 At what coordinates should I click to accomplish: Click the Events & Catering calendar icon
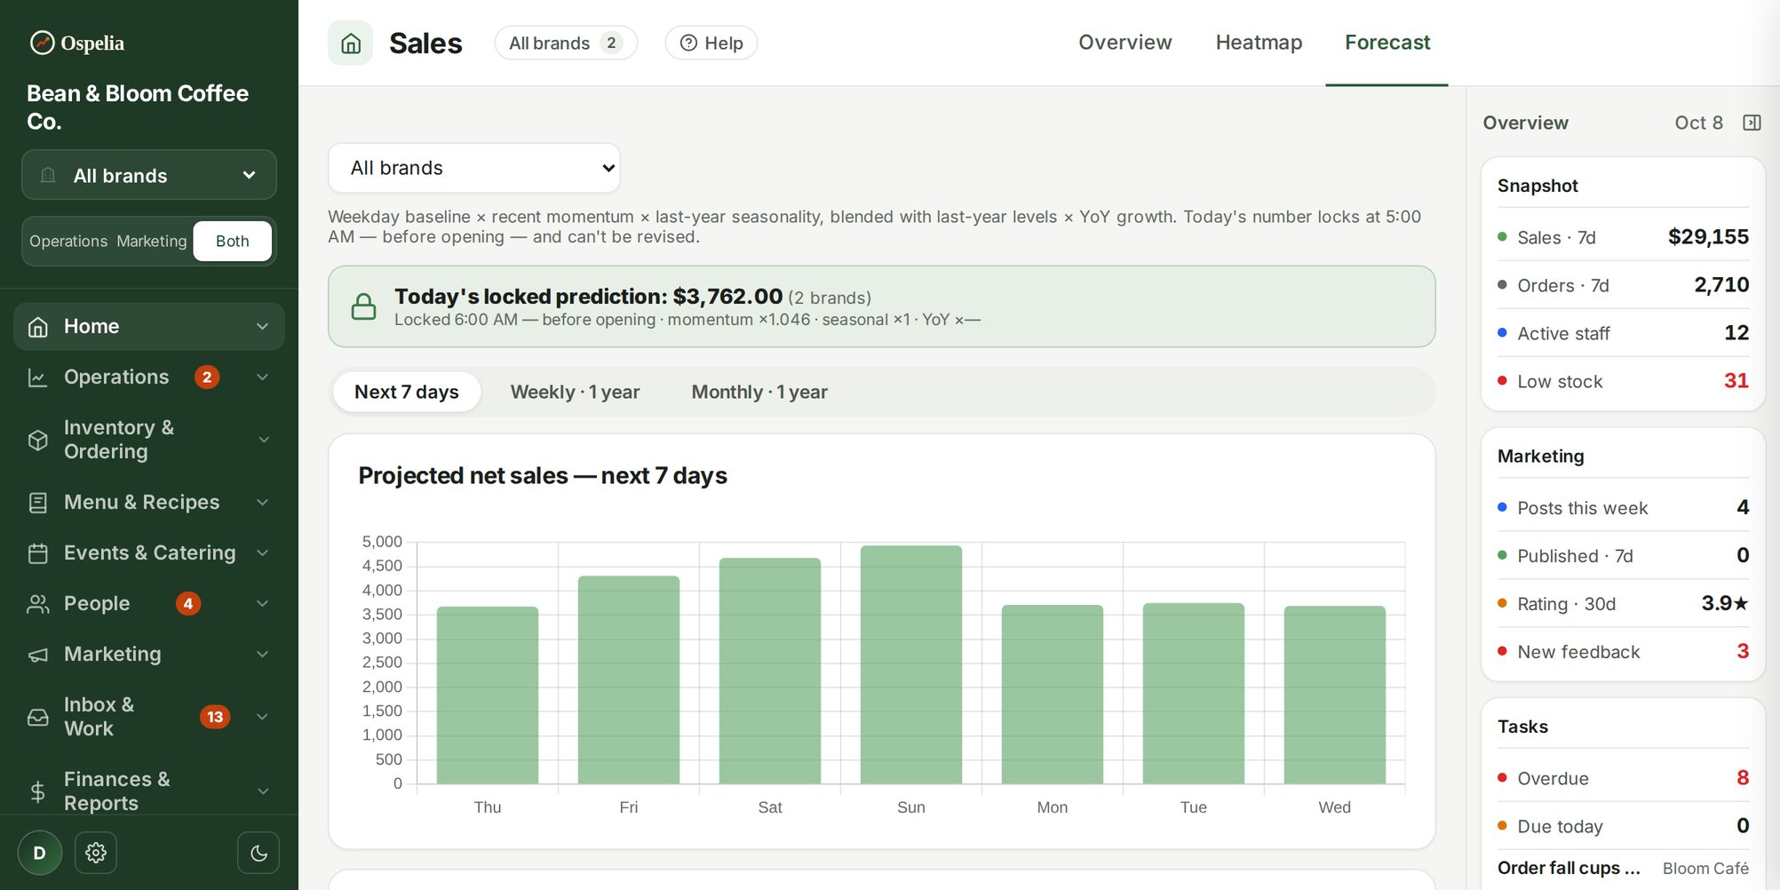tap(38, 553)
